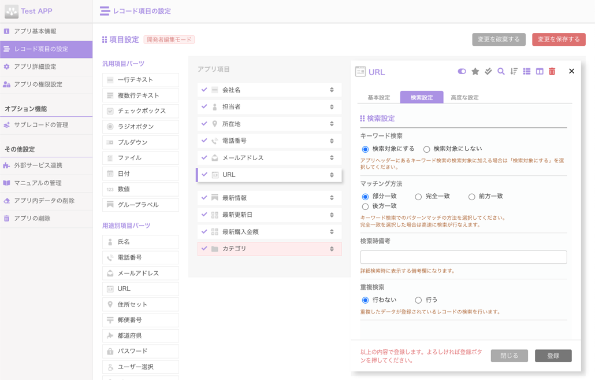Click sort handle on メールアドレス app item row
Image resolution: width=595 pixels, height=380 pixels.
pos(332,158)
